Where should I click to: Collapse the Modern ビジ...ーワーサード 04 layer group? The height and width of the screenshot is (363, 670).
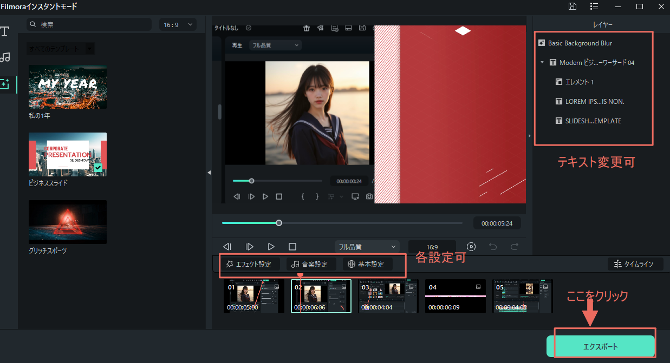(x=542, y=63)
